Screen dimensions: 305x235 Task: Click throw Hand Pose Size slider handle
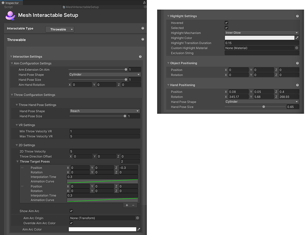(x=125, y=116)
